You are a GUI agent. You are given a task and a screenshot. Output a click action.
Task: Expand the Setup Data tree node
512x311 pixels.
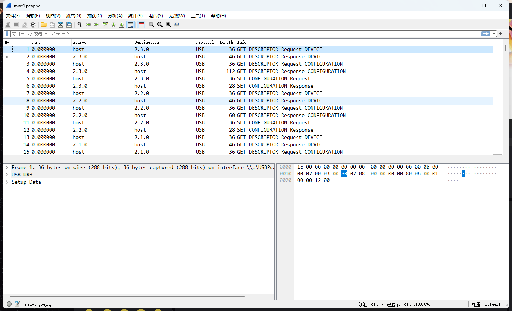tap(7, 182)
